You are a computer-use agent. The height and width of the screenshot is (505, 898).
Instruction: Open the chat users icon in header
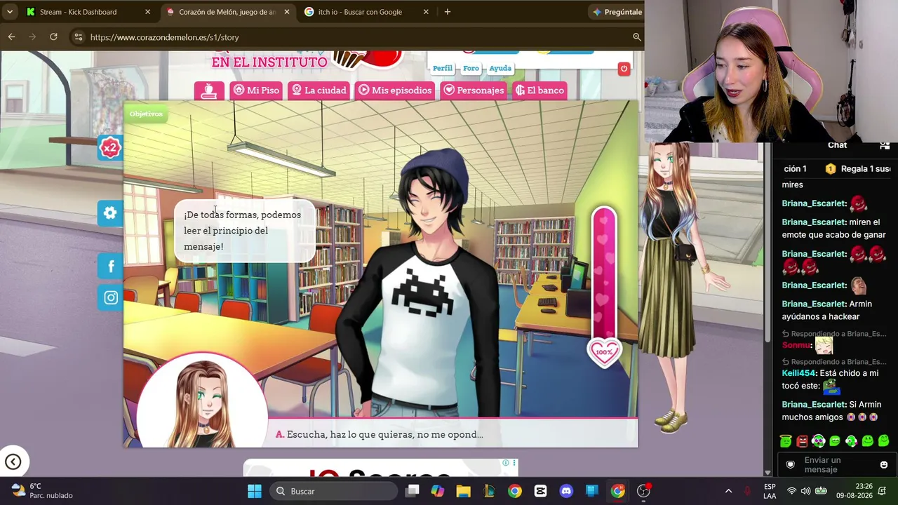click(x=885, y=145)
